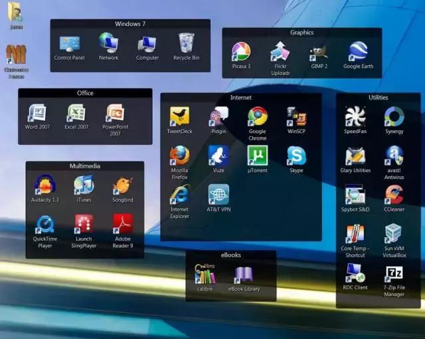This screenshot has width=425, height=339.
Task: Open the calibre eBook manager
Action: point(205,275)
